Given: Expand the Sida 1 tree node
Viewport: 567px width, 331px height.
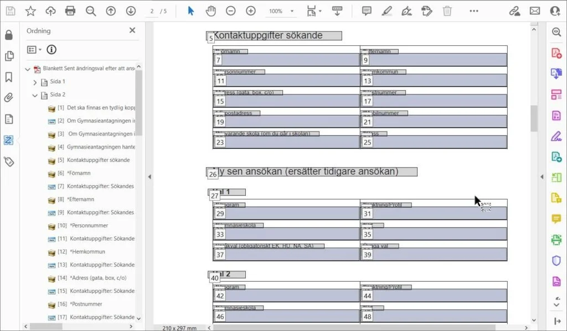Looking at the screenshot, I should [x=35, y=82].
